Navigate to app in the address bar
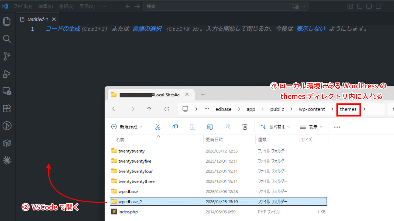 [x=251, y=109]
